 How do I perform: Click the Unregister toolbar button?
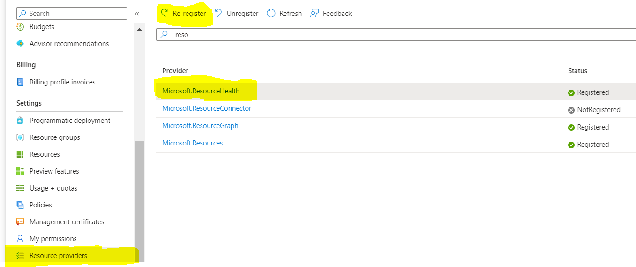point(237,14)
